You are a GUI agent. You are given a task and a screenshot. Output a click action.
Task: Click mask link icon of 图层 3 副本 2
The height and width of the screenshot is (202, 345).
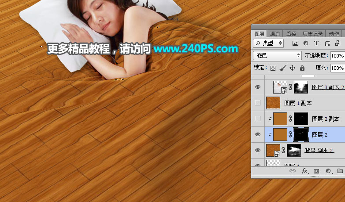[x=290, y=87]
